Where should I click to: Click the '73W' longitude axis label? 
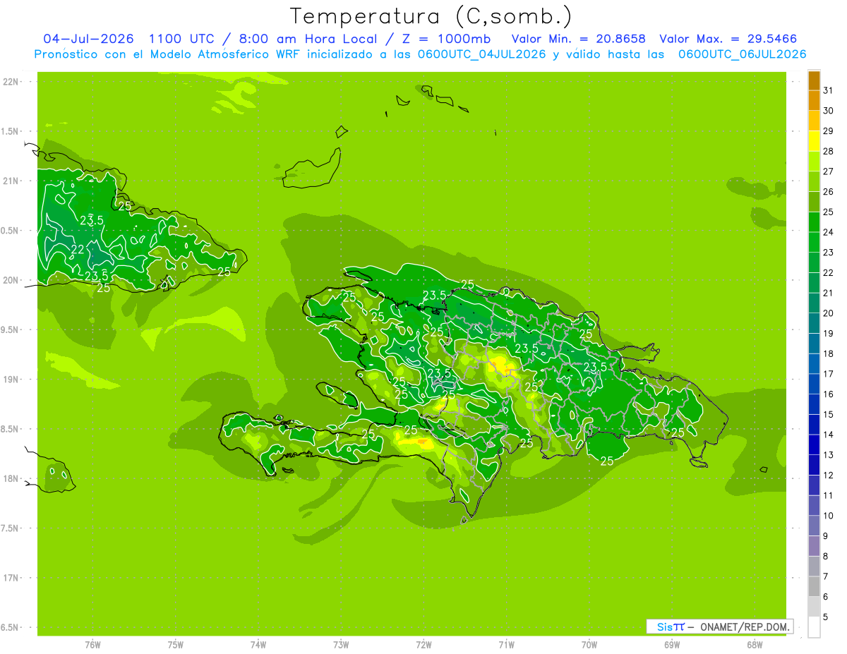(x=341, y=644)
